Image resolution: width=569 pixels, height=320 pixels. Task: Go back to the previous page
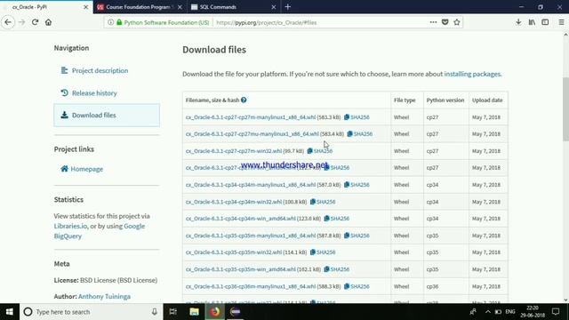pos(8,22)
